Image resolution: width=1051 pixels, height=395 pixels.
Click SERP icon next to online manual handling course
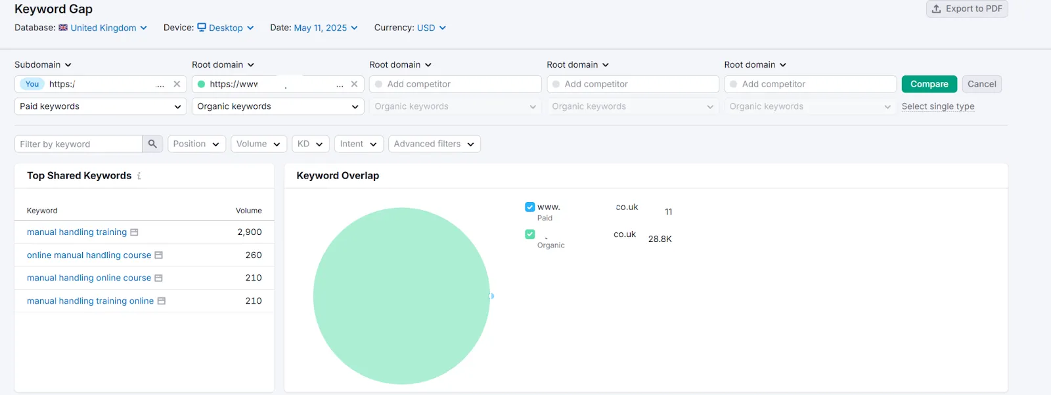click(158, 255)
